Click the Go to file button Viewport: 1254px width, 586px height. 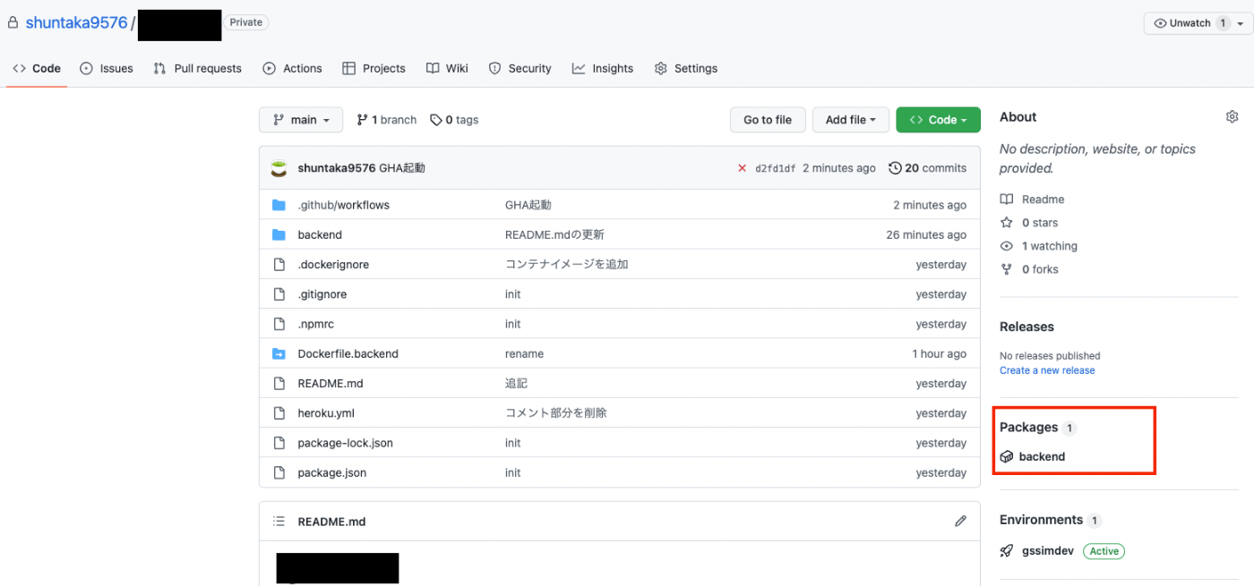pos(768,120)
